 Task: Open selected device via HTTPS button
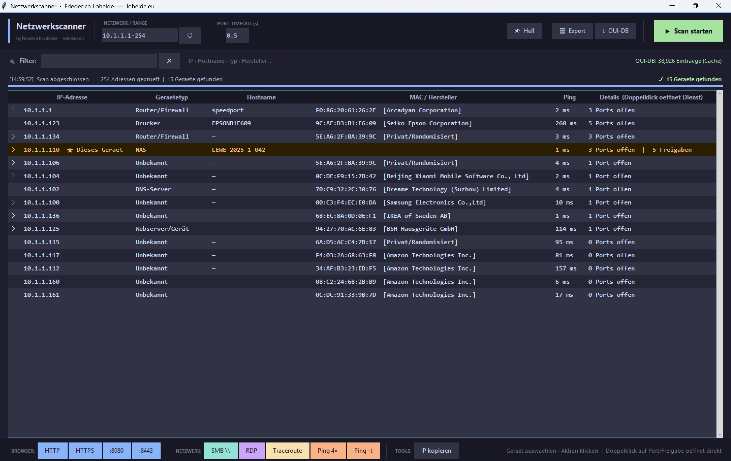coord(85,450)
